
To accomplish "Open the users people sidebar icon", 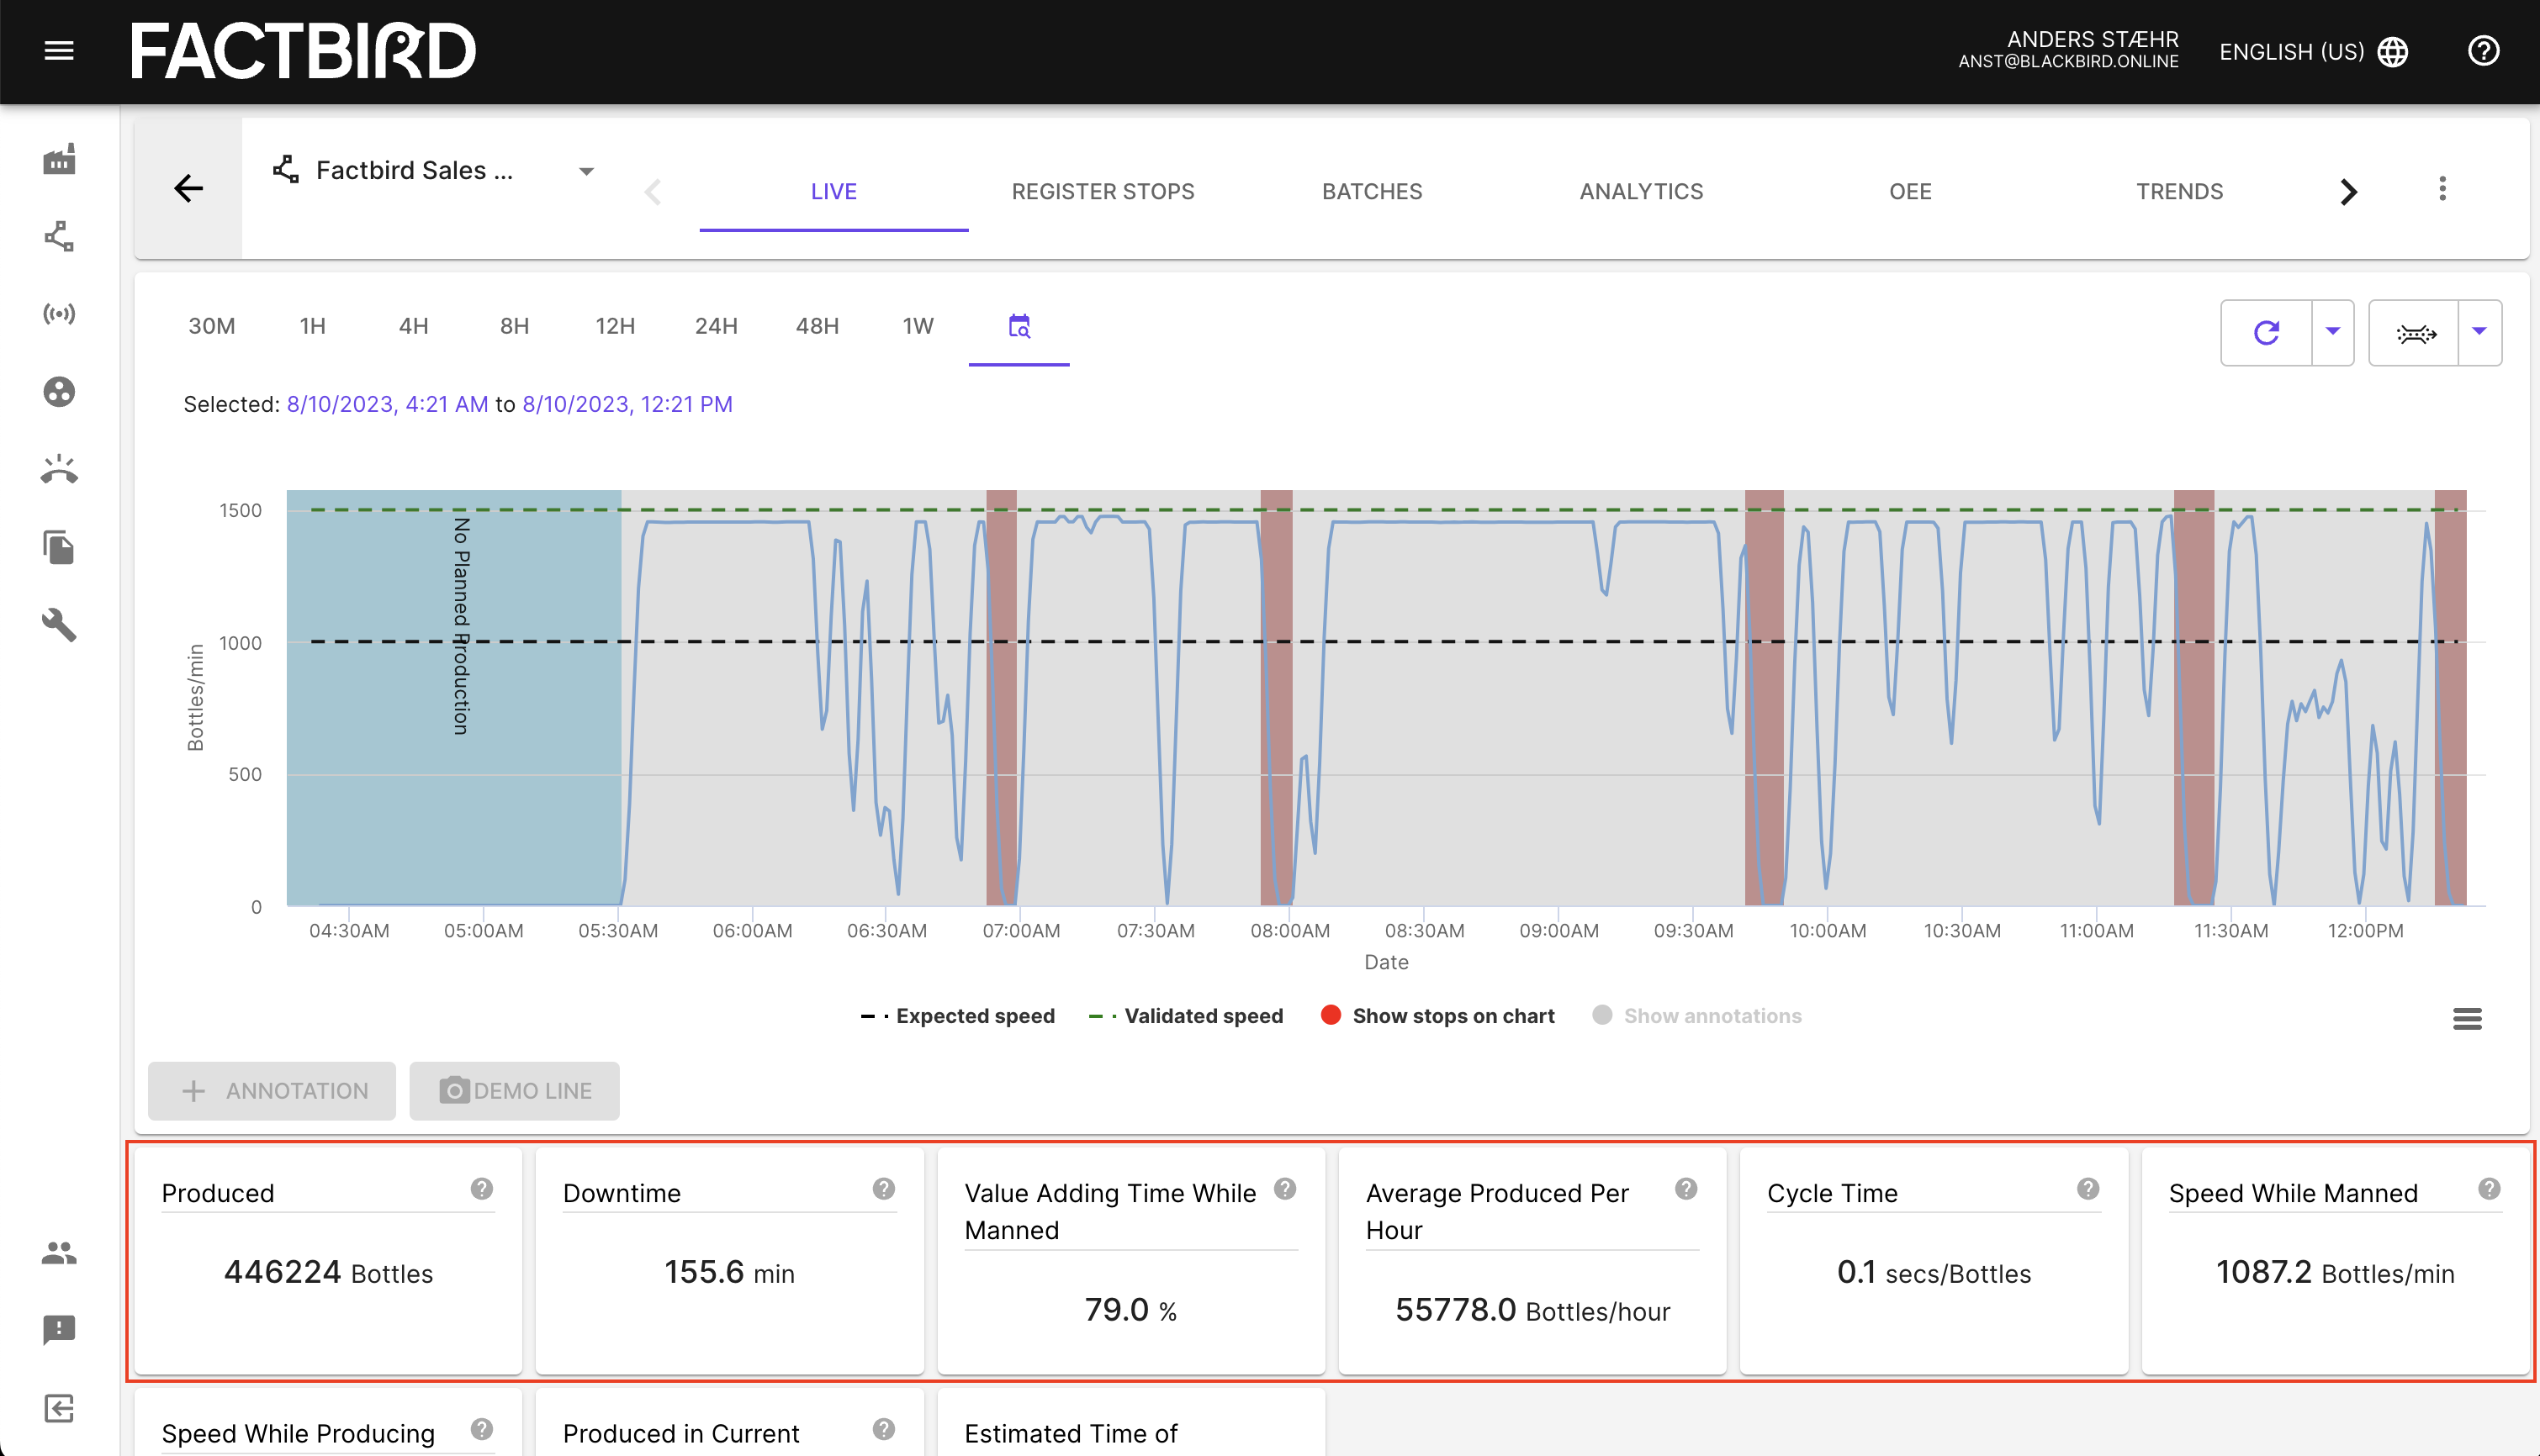I will click(59, 1252).
